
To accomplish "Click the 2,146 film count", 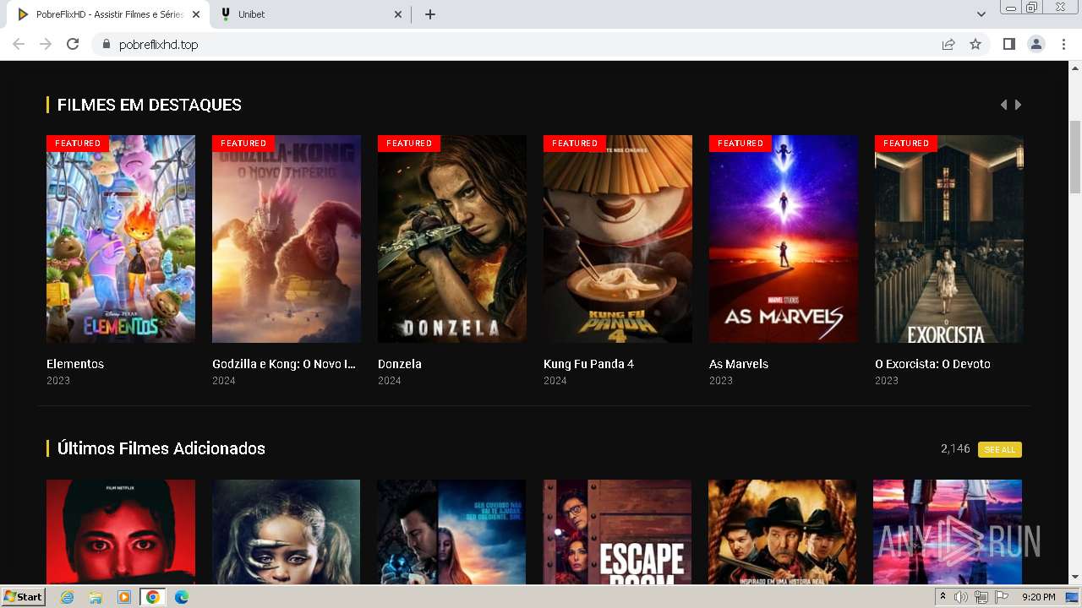I will tap(955, 448).
